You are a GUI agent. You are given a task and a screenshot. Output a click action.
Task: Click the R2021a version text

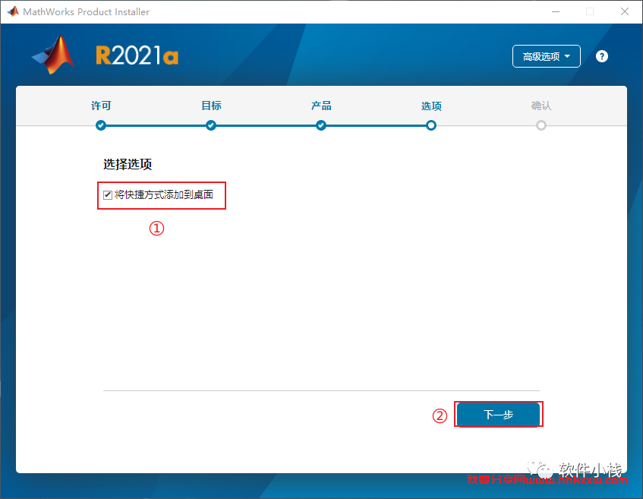click(137, 55)
